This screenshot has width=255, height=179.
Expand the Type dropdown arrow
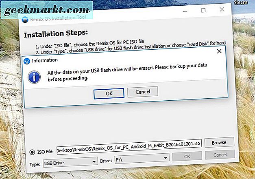[x=94, y=162]
